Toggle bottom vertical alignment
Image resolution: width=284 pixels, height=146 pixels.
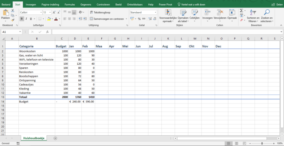(x=74, y=12)
